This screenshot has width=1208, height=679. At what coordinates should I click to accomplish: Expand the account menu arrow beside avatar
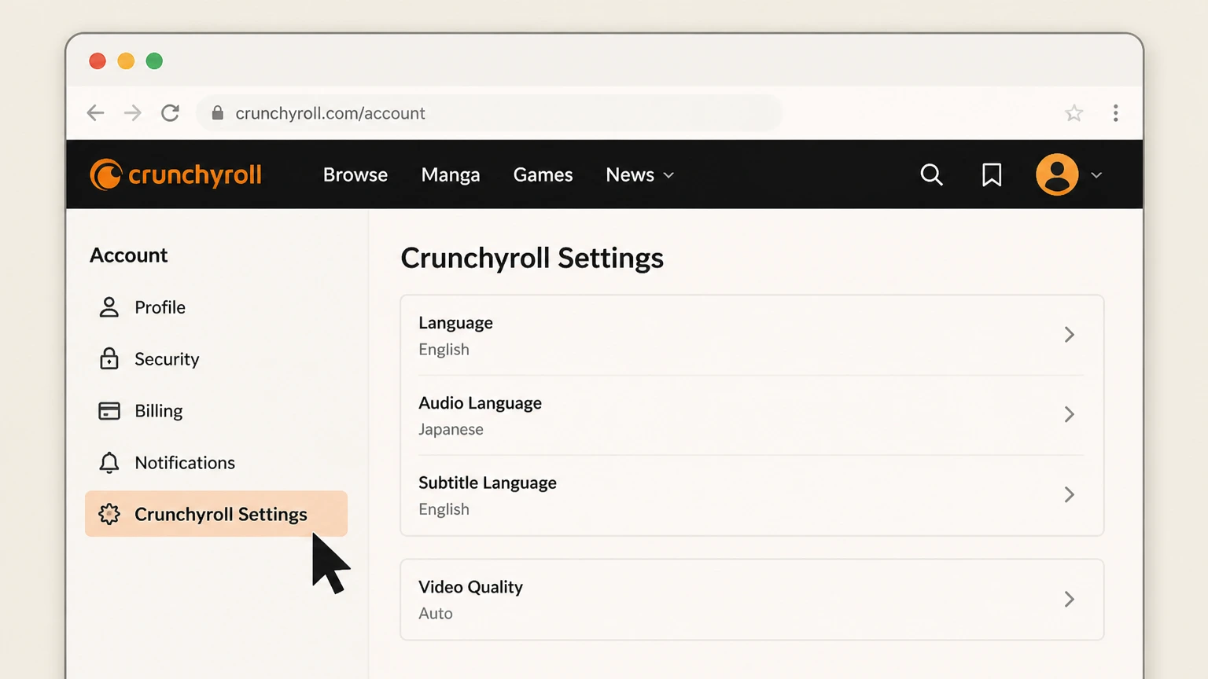coord(1096,175)
